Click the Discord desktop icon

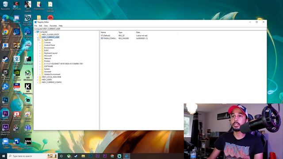click(17, 19)
